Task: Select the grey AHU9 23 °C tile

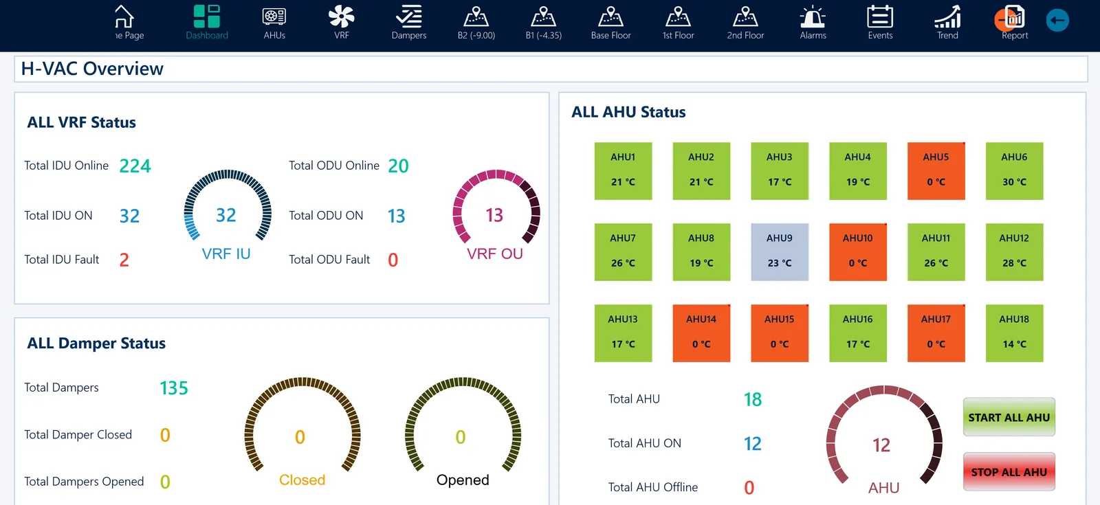Action: click(780, 252)
